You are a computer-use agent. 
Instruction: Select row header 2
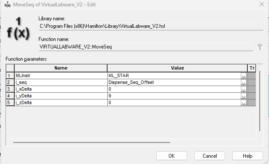pyautogui.click(x=10, y=83)
